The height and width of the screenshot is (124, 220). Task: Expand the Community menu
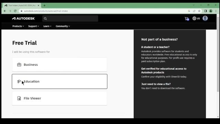63,26
